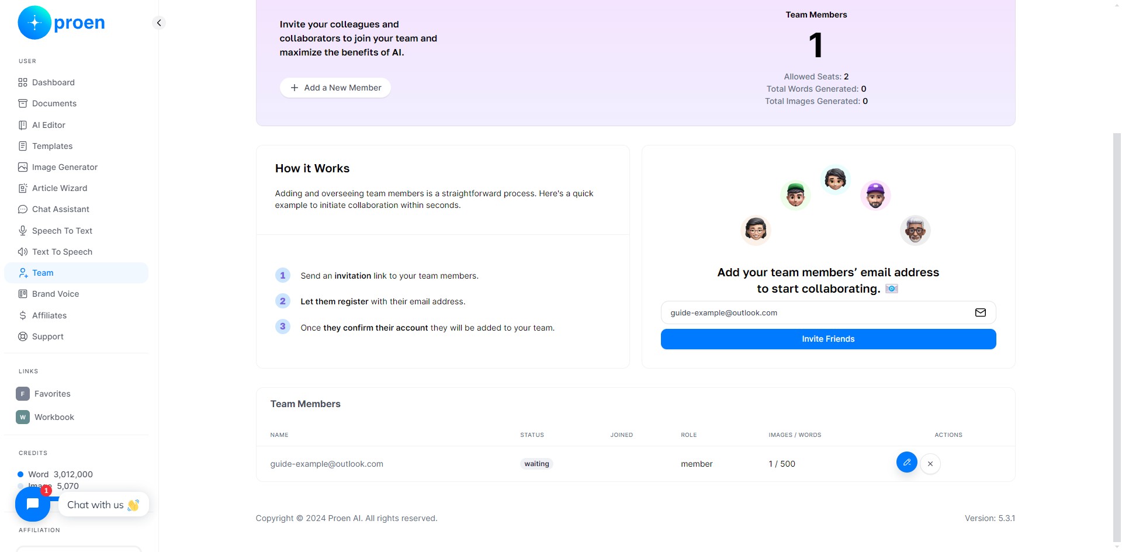Click the Proen logo icon
The image size is (1122, 552).
pyautogui.click(x=34, y=23)
